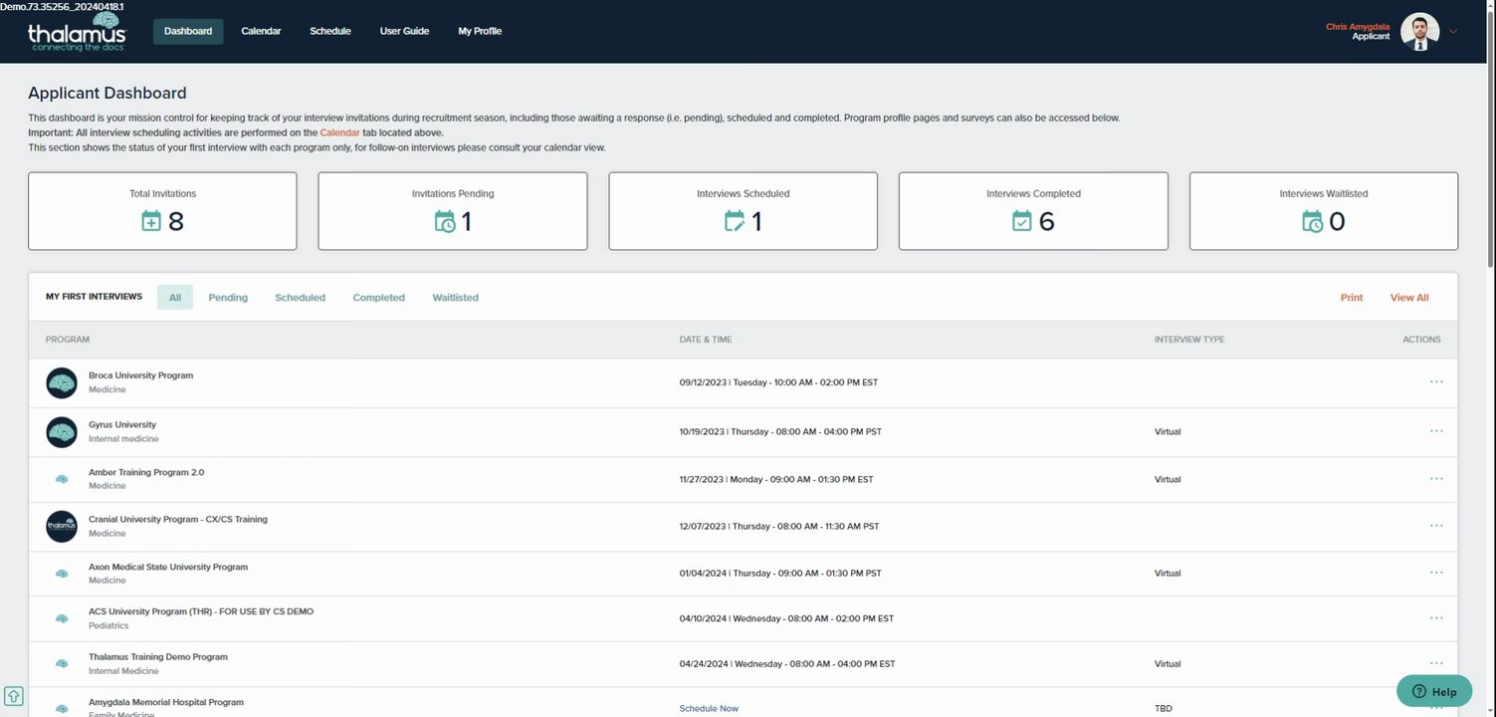Image resolution: width=1496 pixels, height=717 pixels.
Task: Click the Invitations Pending card
Action: pyautogui.click(x=453, y=211)
